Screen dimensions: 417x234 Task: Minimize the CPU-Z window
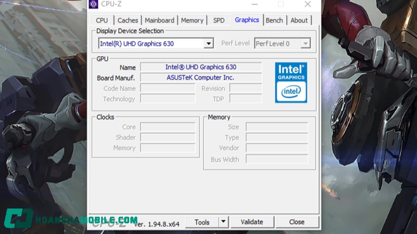(254, 4)
